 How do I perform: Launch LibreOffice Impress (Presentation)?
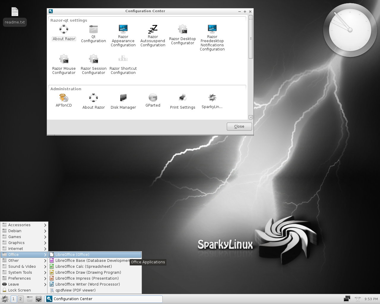(x=95, y=278)
